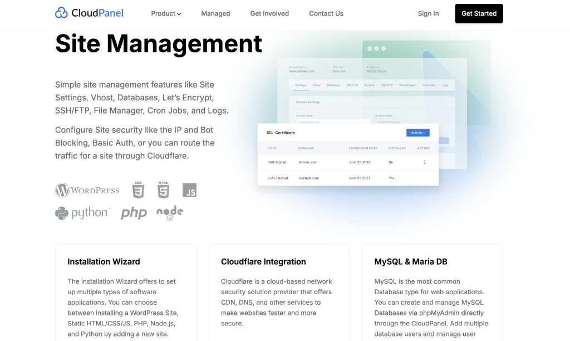570x341 pixels.
Task: Click the Get Started button
Action: [x=479, y=13]
